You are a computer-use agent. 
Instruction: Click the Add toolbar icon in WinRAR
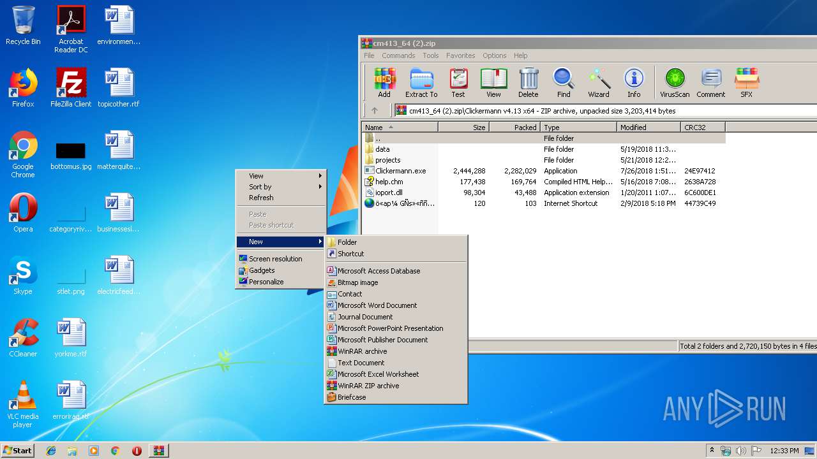pos(384,83)
